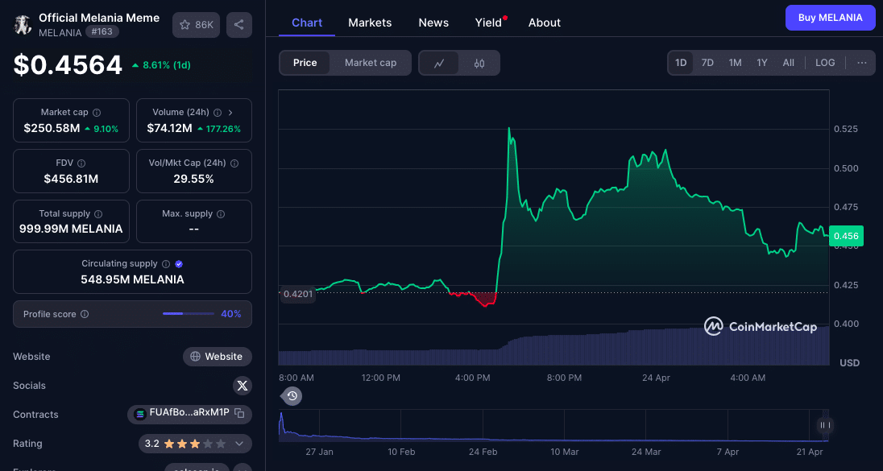Click the chart history clock icon

pyautogui.click(x=292, y=396)
